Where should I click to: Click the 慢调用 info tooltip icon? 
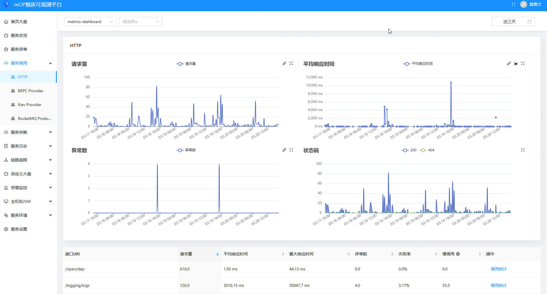tap(458, 254)
